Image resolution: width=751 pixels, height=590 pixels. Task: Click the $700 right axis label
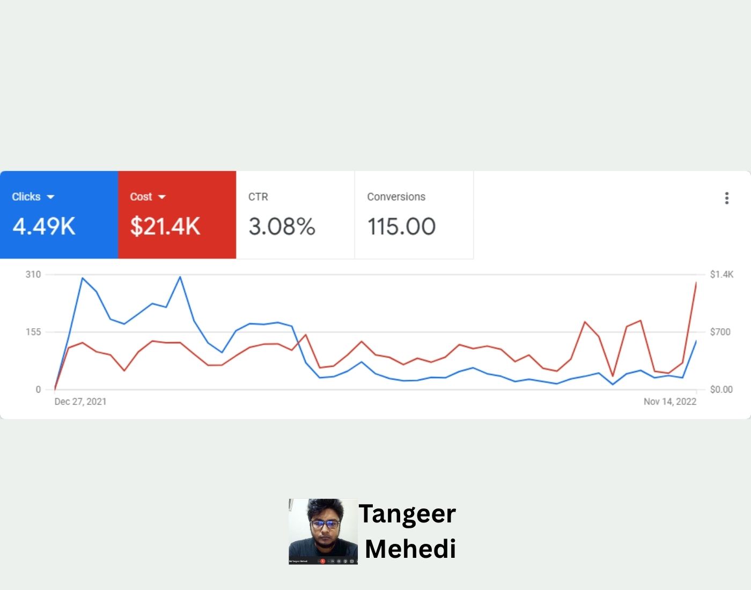(720, 332)
